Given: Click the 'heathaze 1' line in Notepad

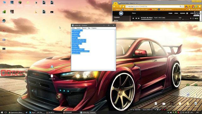Looking at the screenshot, I should 76,36.
